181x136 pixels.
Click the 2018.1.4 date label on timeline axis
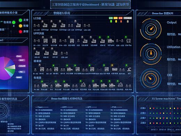(163, 130)
